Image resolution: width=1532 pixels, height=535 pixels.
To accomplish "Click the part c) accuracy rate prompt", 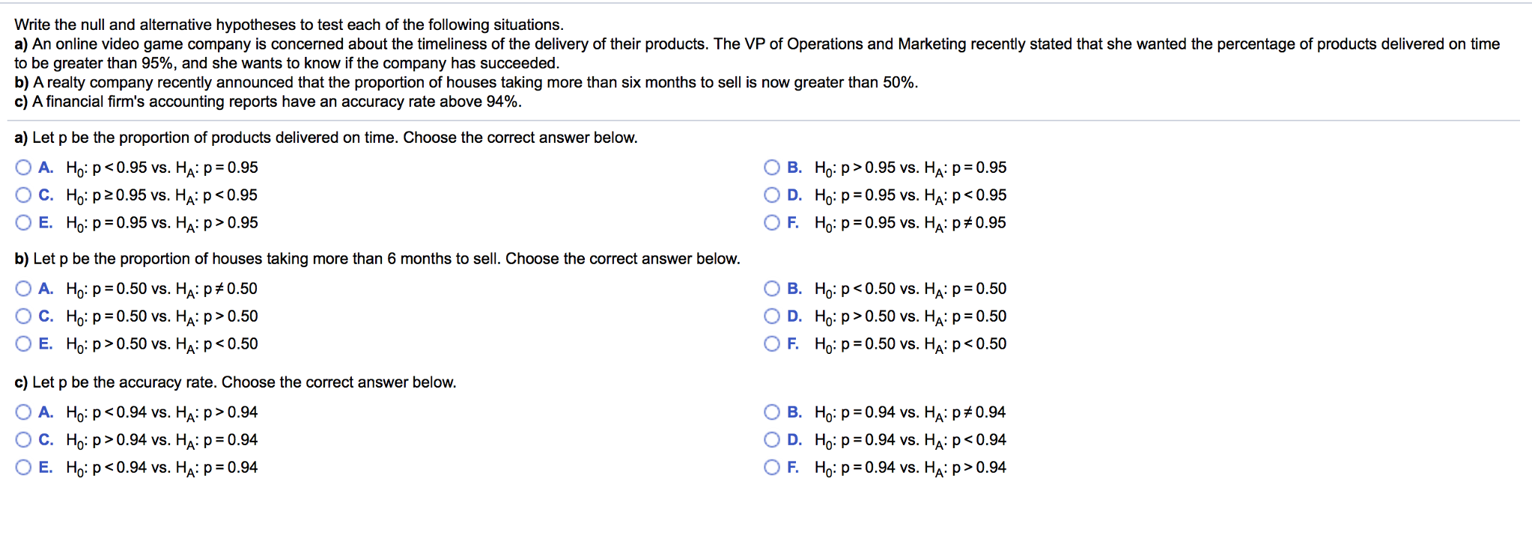I will tap(232, 382).
